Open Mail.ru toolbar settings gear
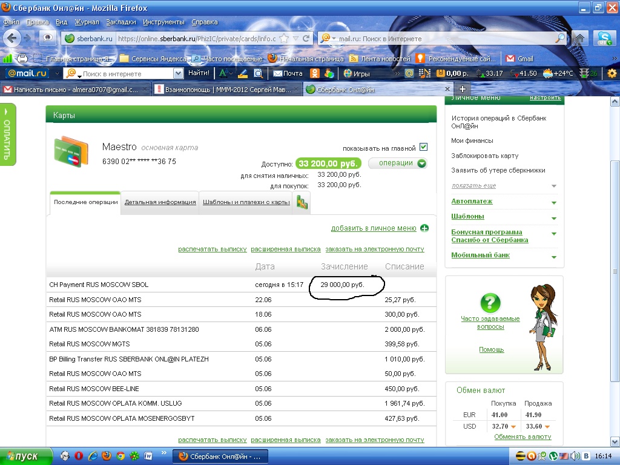Image resolution: width=620 pixels, height=465 pixels. 612,73
